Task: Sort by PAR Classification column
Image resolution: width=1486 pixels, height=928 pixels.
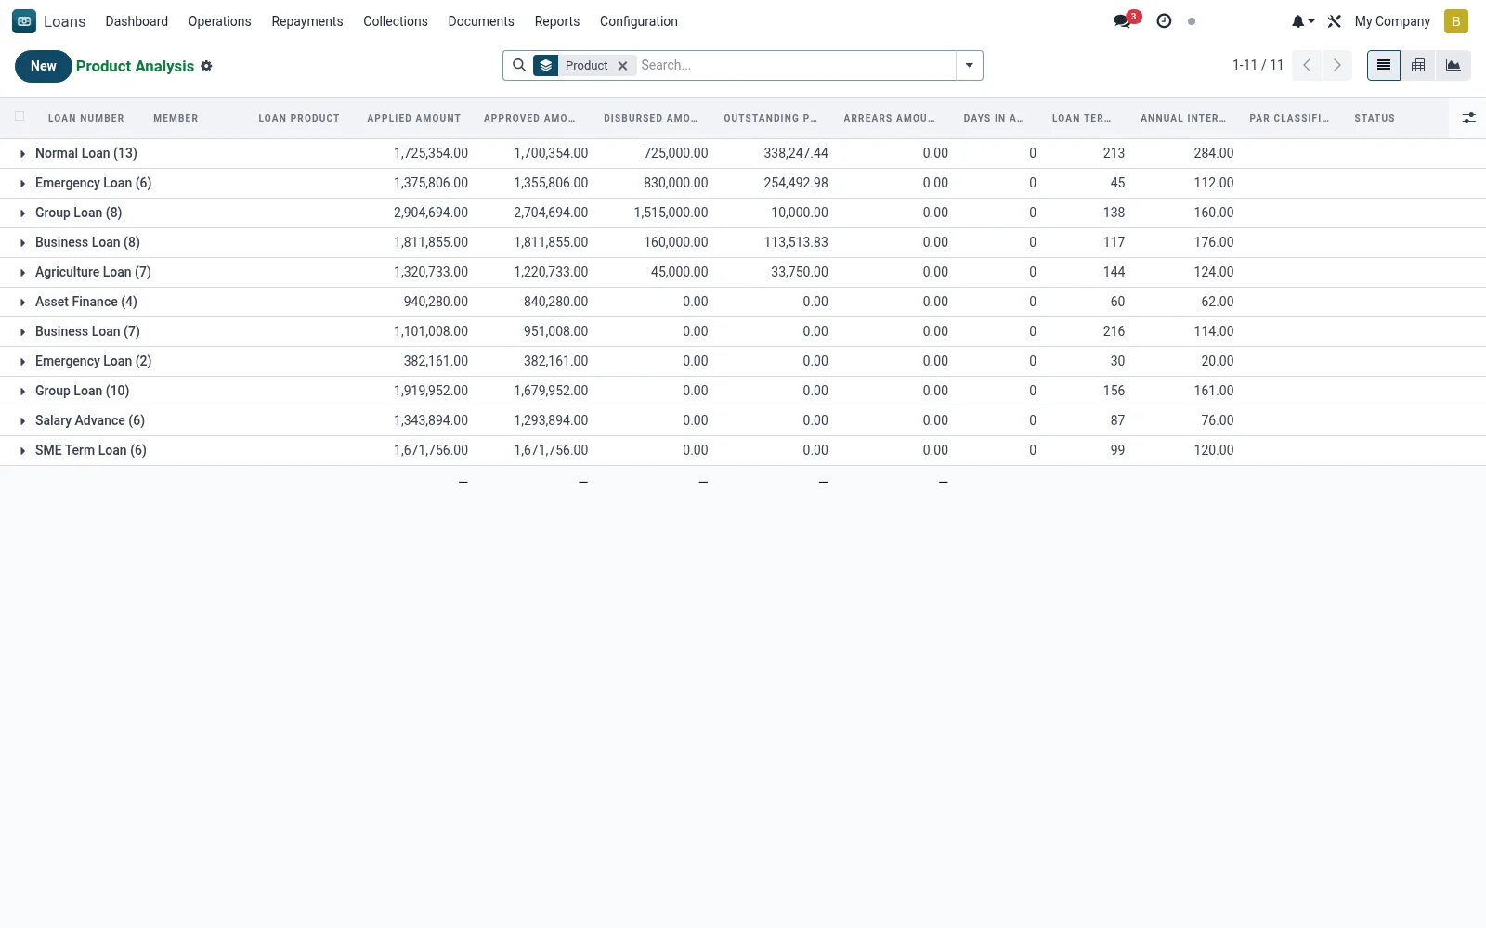Action: pyautogui.click(x=1289, y=118)
